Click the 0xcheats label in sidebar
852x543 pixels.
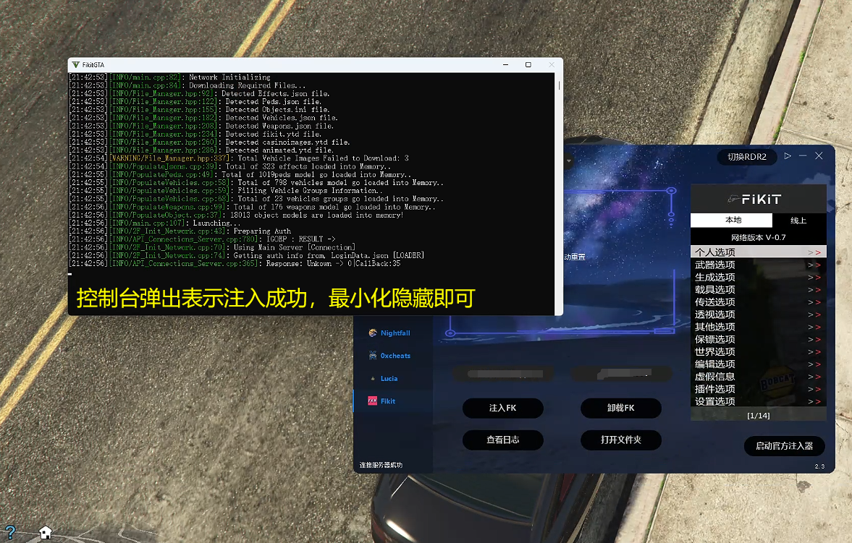click(x=395, y=356)
